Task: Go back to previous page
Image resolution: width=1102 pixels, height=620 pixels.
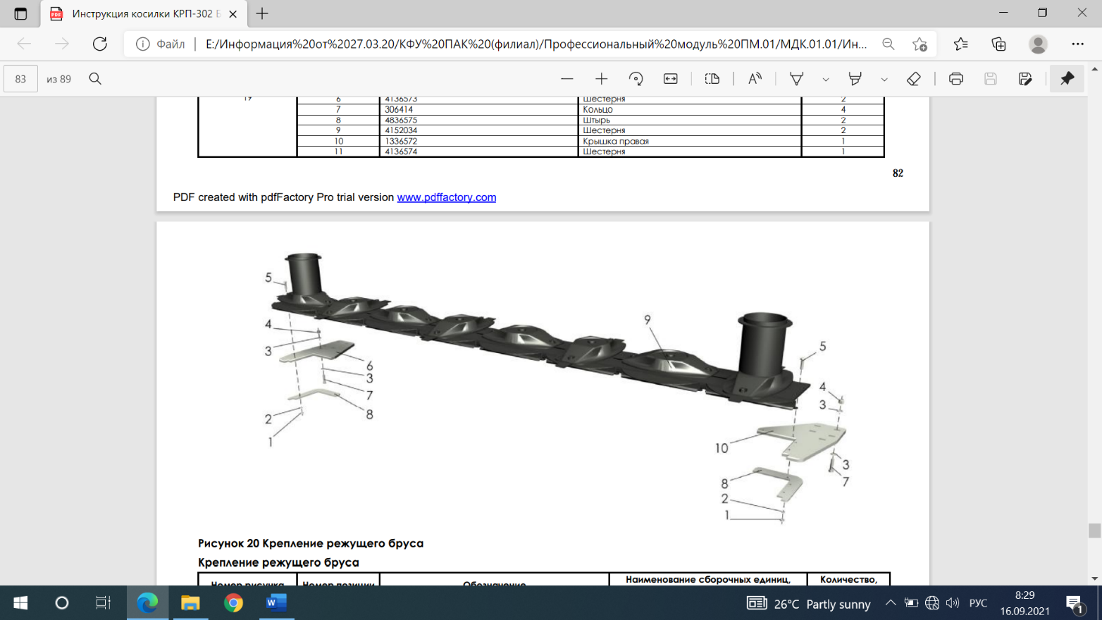Action: (24, 44)
